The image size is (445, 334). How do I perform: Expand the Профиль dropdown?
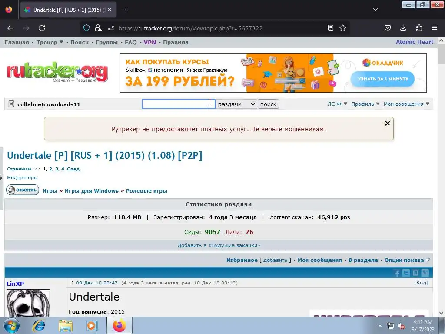365,104
